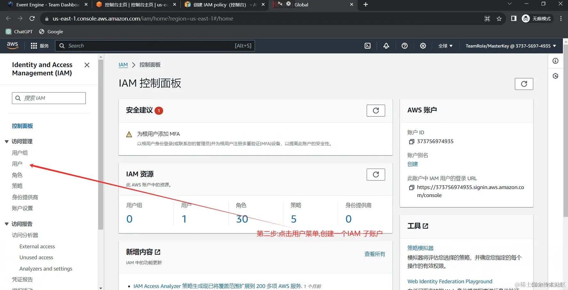Open the TeamRole/MasterKey account dropdown
Screen dimensions: 568x290
pyautogui.click(x=511, y=46)
